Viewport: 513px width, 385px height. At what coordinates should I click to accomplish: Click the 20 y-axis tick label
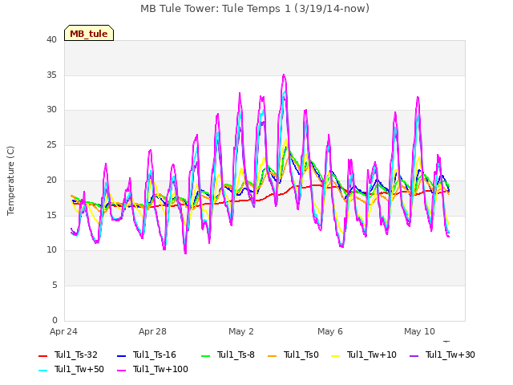51,180
